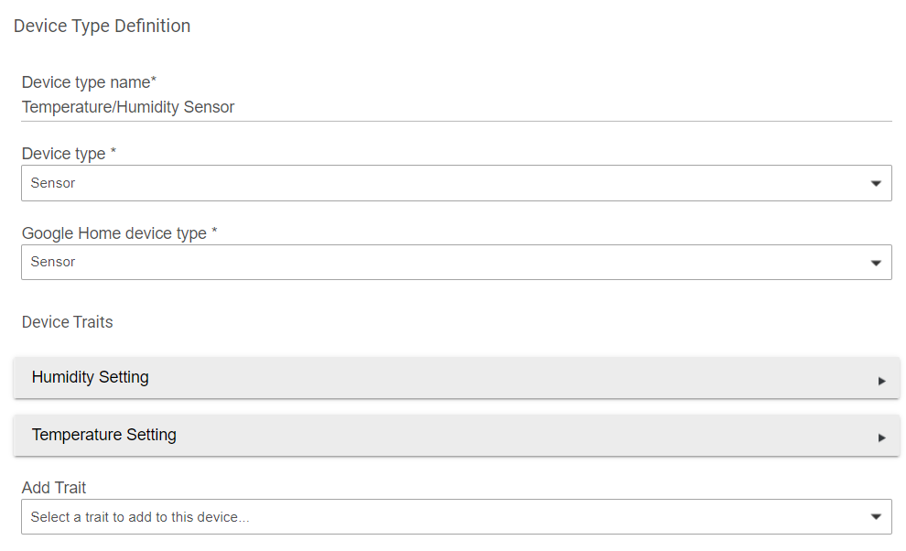Screen dimensions: 906x551
Task: Click the "Google Home device type *" label
Action: pyautogui.click(x=119, y=233)
